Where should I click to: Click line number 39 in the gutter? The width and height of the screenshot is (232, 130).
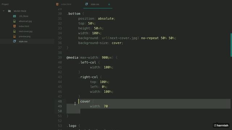tap(60, 57)
